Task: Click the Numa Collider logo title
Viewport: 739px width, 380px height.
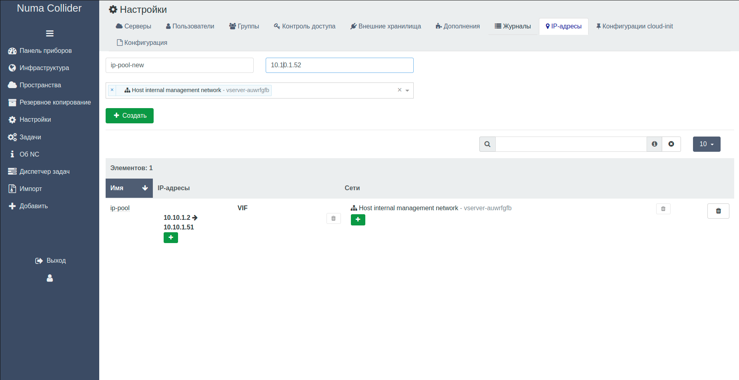Action: [x=49, y=8]
